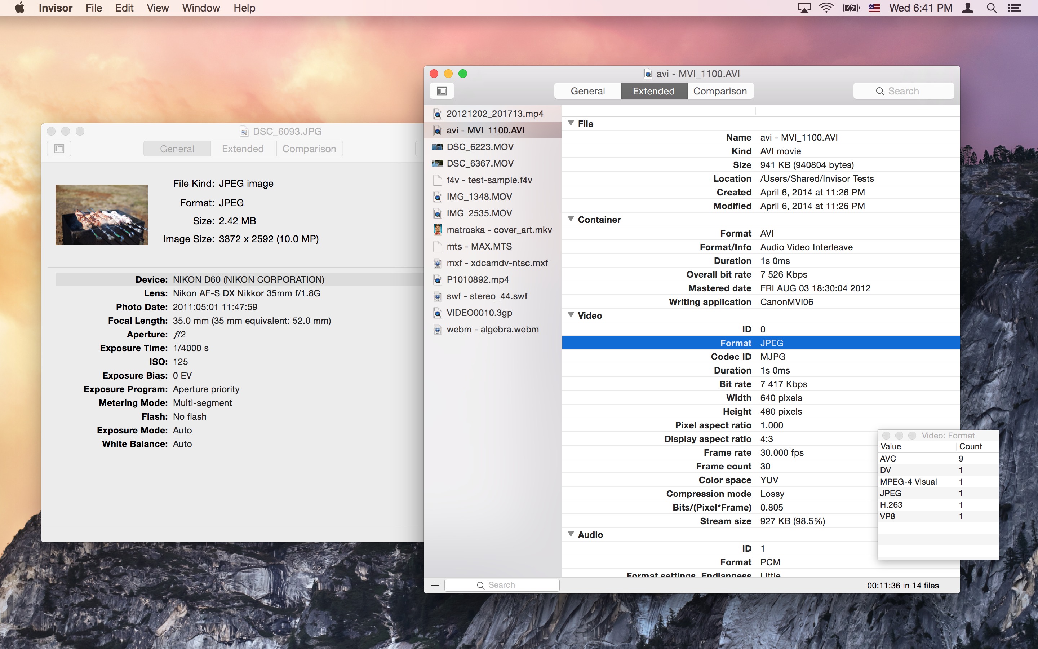The image size is (1038, 649).
Task: Click the plus button to add file
Action: click(x=435, y=586)
